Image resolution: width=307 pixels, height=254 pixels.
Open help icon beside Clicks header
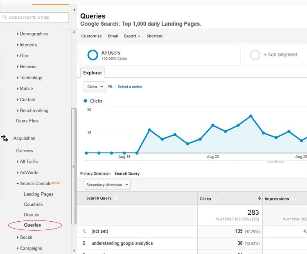click(x=216, y=199)
